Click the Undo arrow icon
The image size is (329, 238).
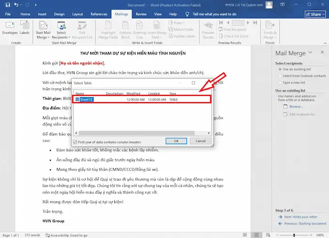17,5
